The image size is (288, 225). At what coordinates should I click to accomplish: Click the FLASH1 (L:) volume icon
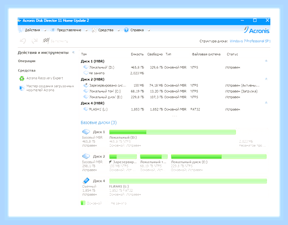[x=86, y=109]
